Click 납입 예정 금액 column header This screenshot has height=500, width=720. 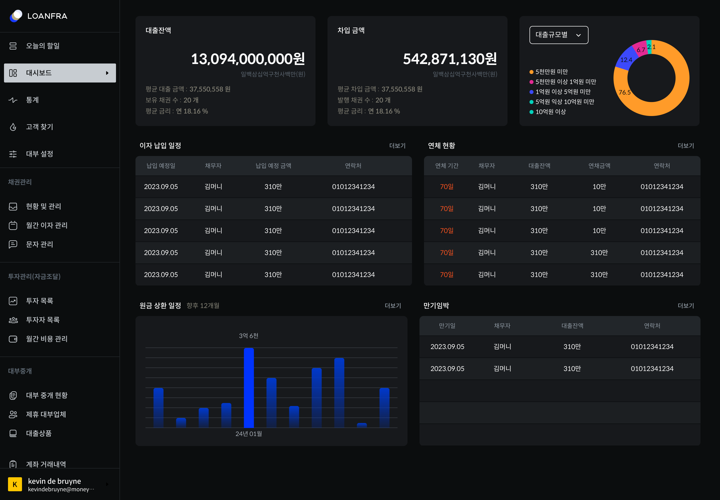273,166
